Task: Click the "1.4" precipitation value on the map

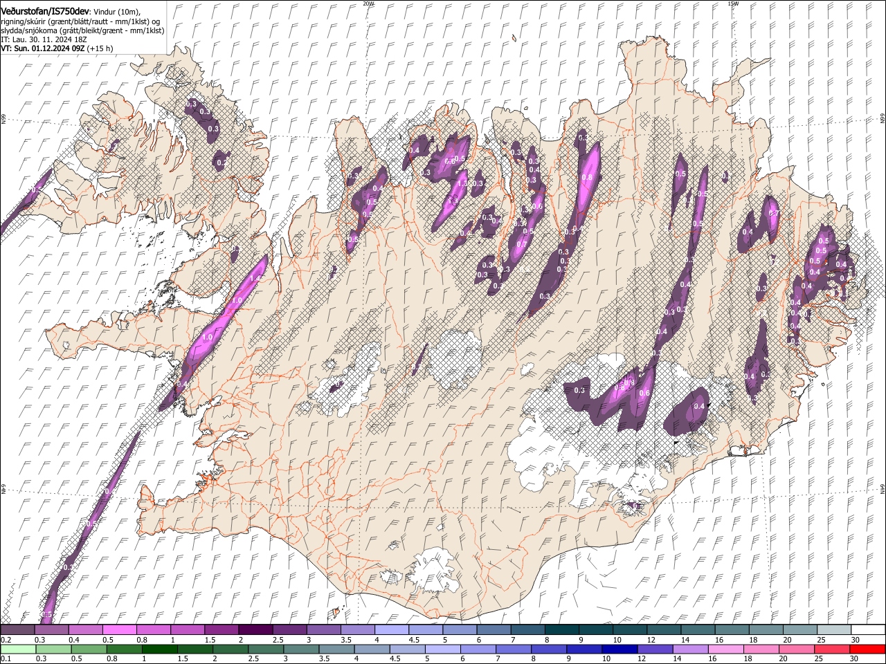Action: [255, 278]
